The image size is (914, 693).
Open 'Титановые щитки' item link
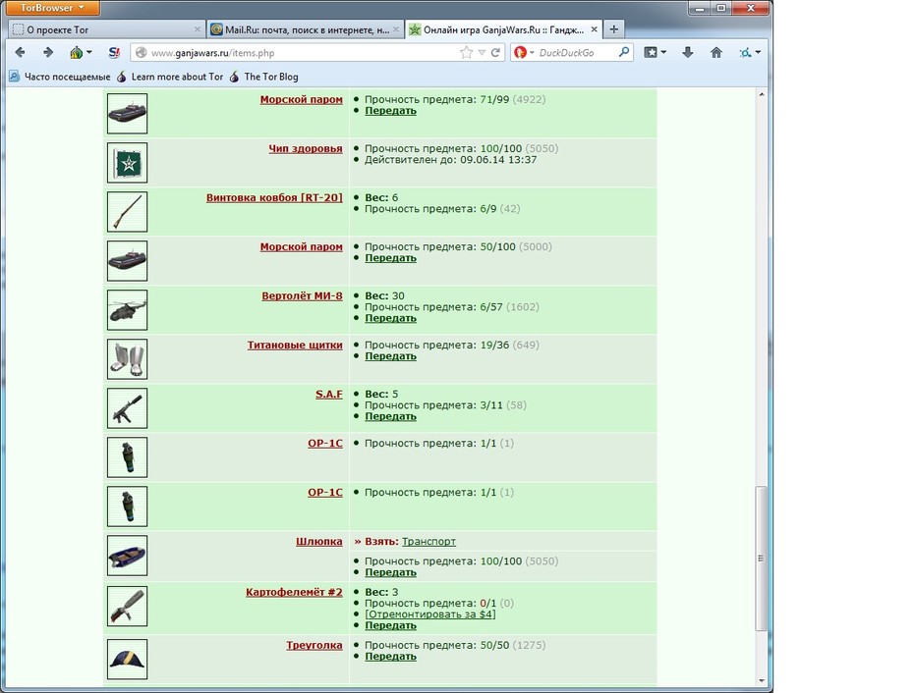tap(295, 345)
